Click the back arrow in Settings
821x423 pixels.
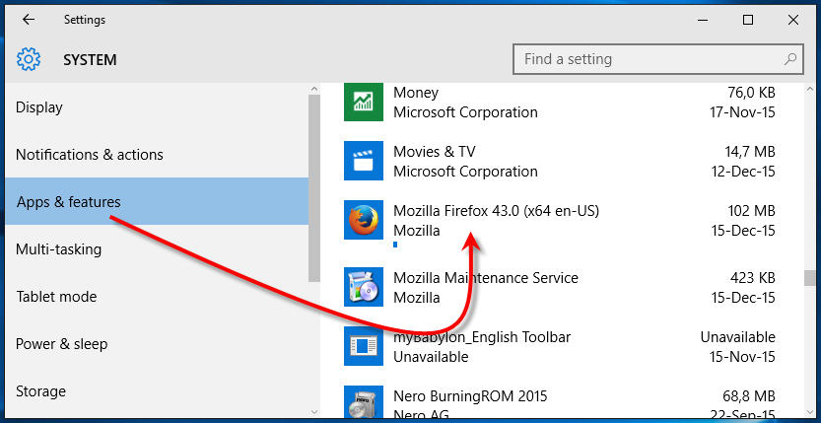(x=29, y=20)
